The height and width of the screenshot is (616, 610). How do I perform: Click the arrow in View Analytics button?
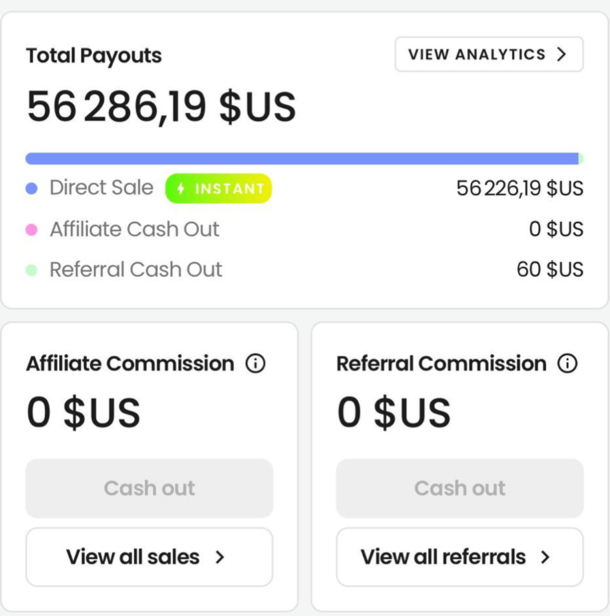pos(562,54)
